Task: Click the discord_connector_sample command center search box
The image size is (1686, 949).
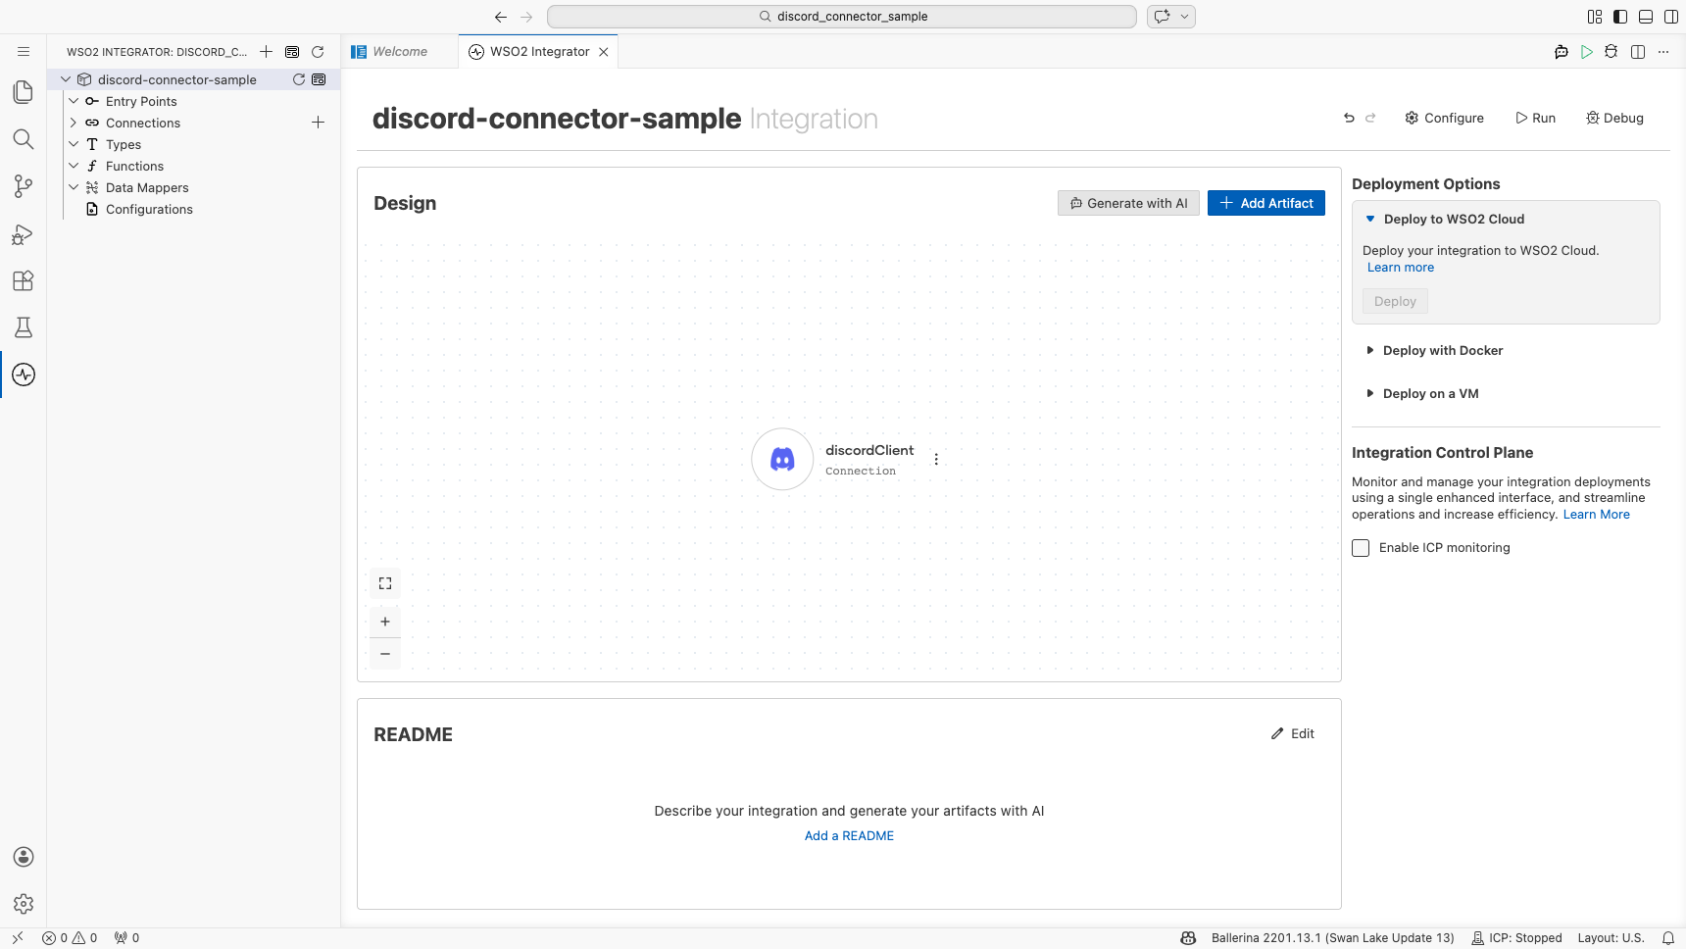Action: (x=842, y=17)
